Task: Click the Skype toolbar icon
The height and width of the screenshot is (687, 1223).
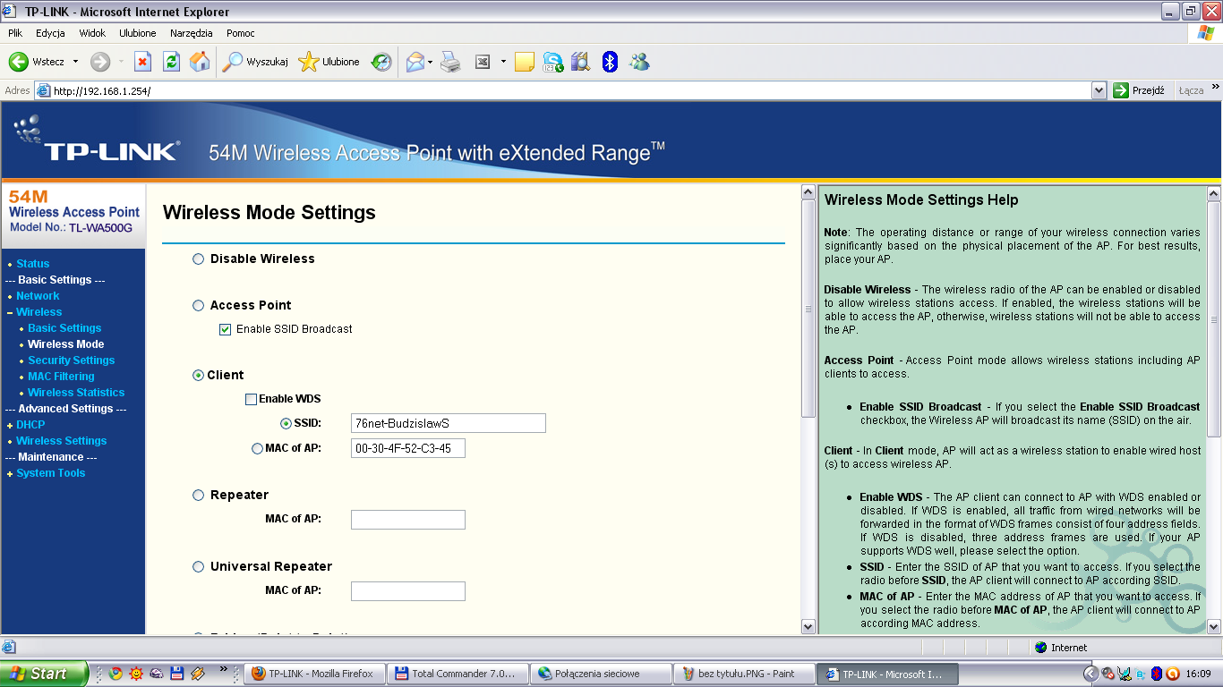Action: pyautogui.click(x=553, y=62)
